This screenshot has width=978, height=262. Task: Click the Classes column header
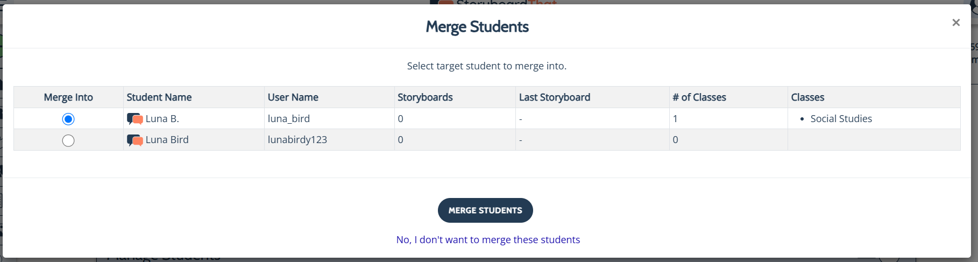(807, 97)
